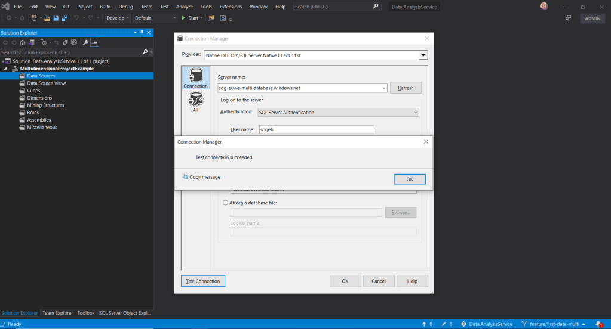Click the Connection page icon in Connection Manager
611x329 pixels.
[x=195, y=78]
